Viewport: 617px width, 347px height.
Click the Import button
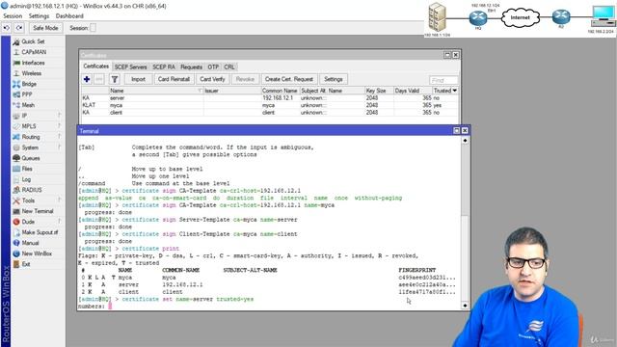(x=138, y=79)
